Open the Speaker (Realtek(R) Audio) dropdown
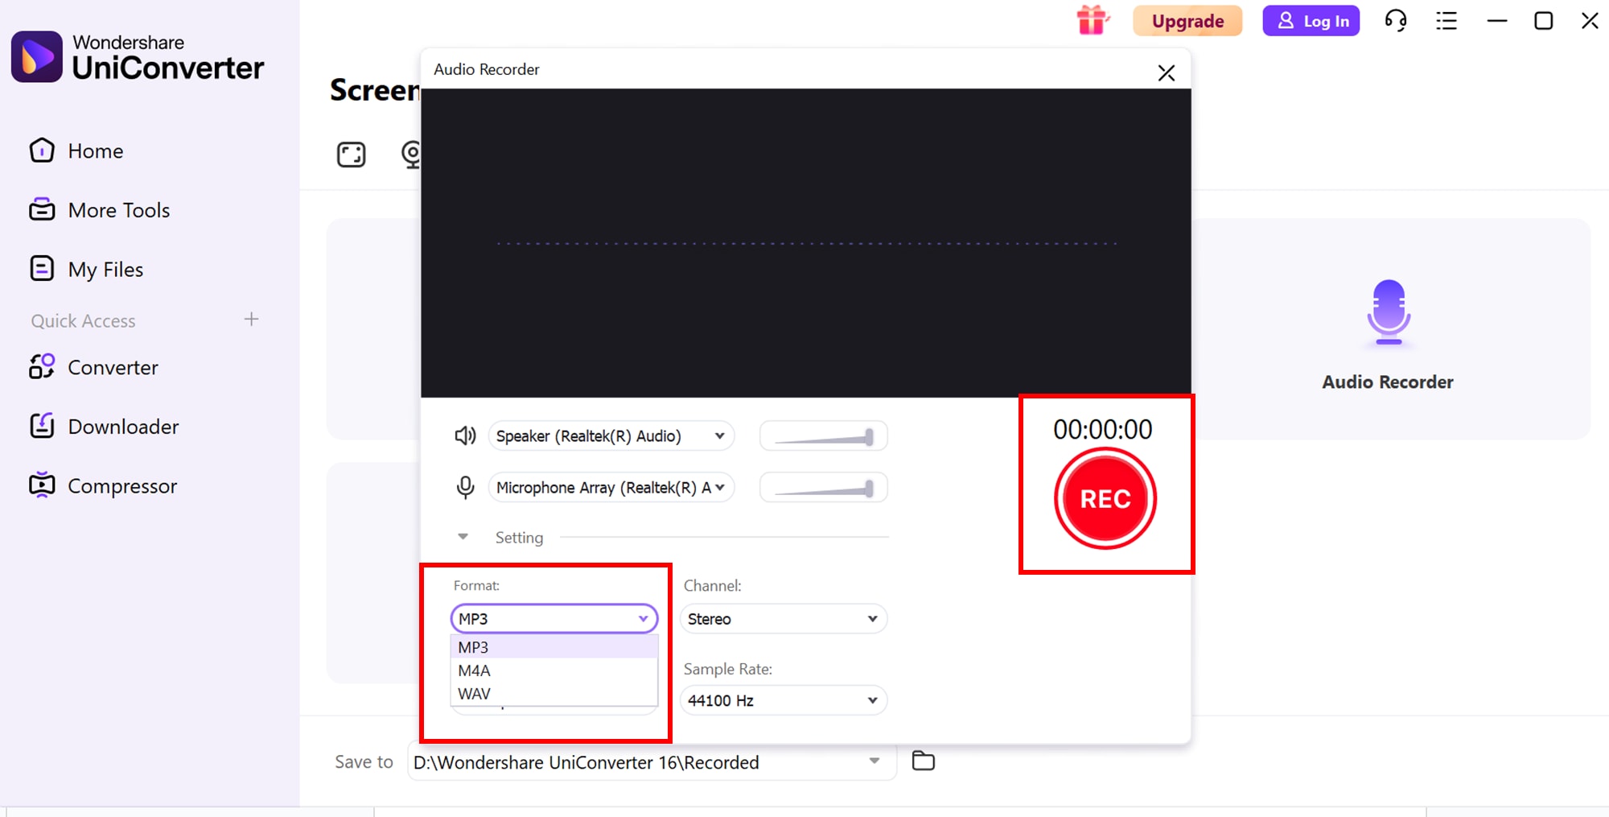1609x817 pixels. tap(611, 436)
